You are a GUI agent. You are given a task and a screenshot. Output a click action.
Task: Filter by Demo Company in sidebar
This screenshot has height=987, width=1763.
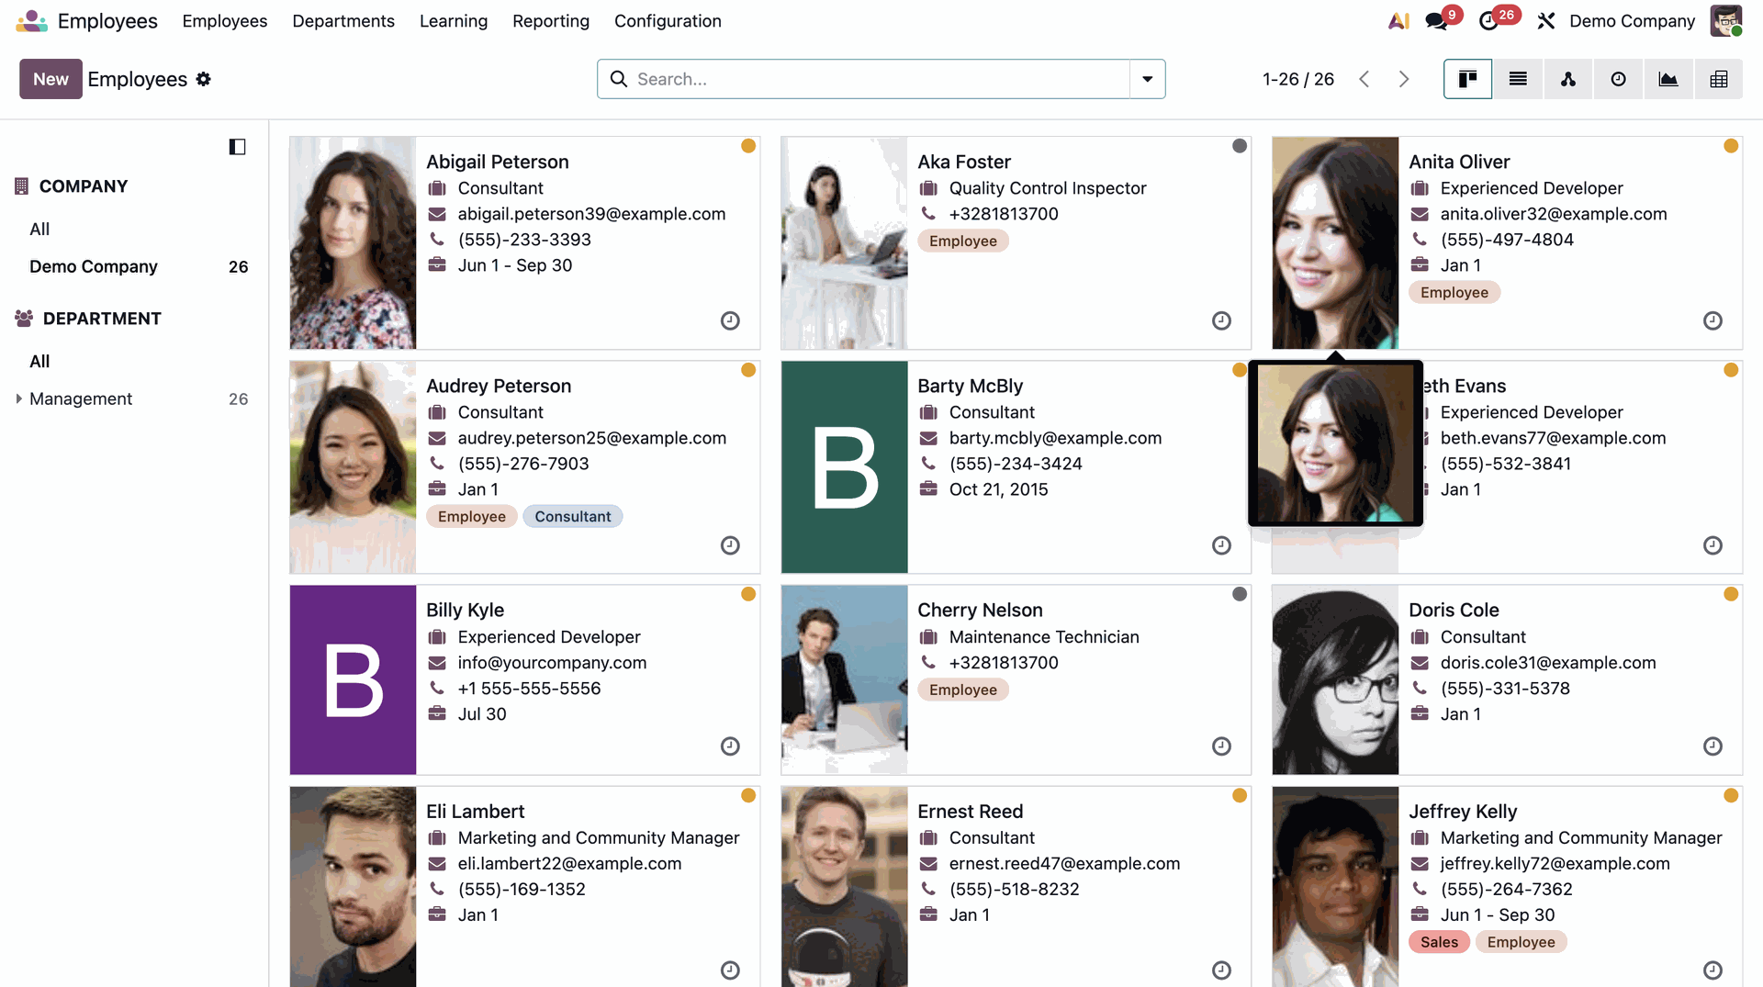[x=94, y=266]
